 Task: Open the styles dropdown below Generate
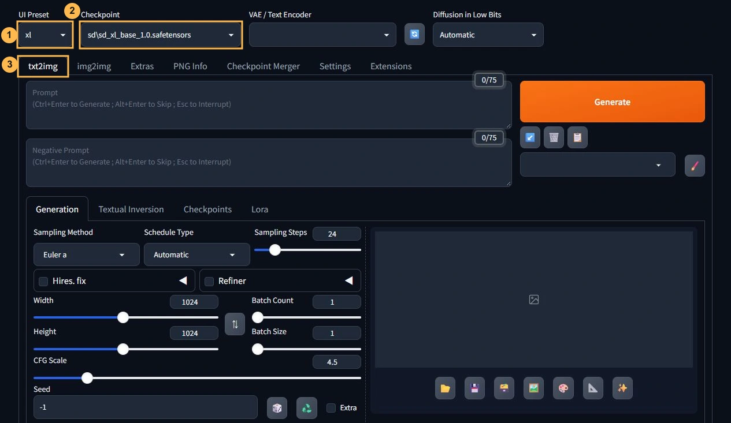click(598, 164)
